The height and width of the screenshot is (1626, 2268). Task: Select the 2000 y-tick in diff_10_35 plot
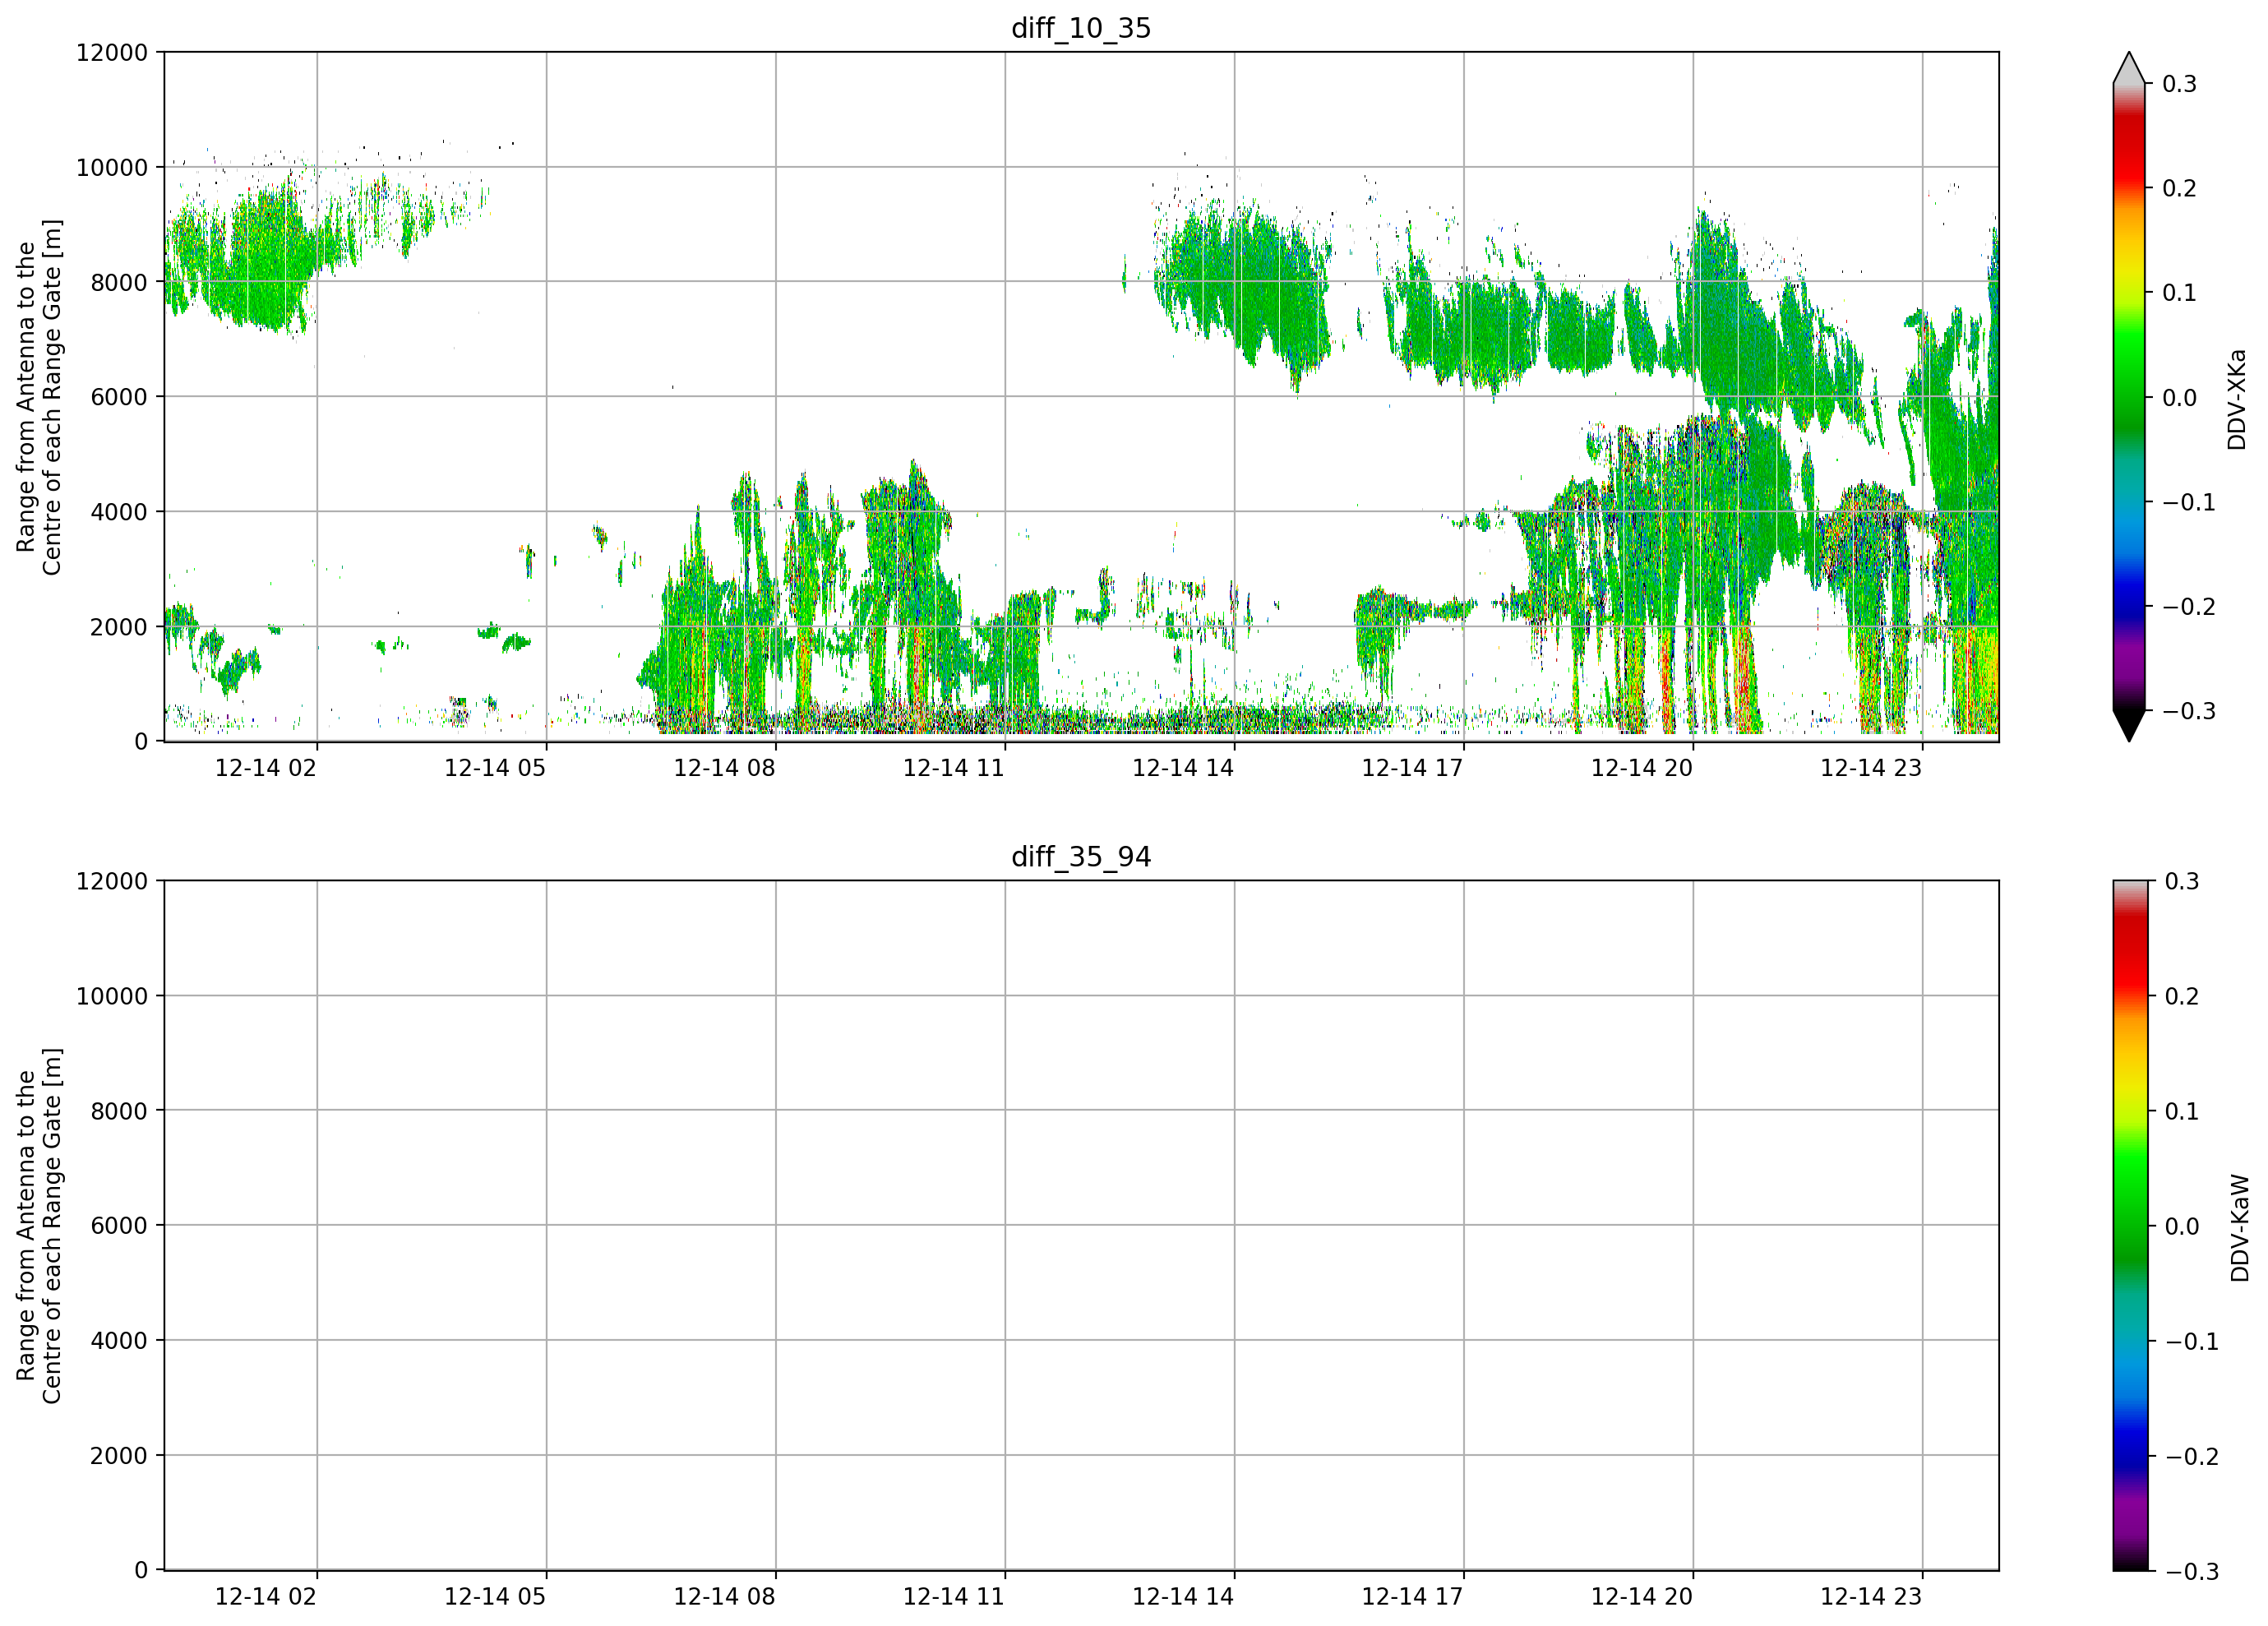(119, 627)
